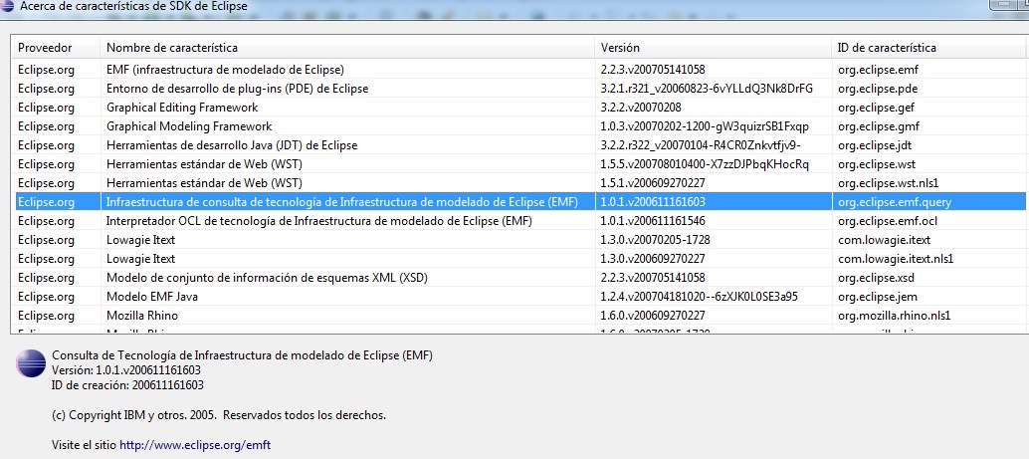Click the org.eclipse.emf.query ID cell

click(895, 202)
